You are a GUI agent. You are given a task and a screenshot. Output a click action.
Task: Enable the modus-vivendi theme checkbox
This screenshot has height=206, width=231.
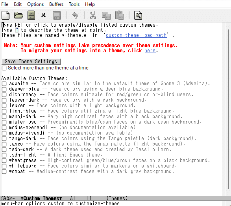4,133
